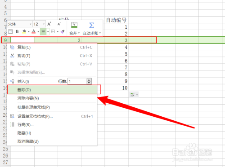The width and height of the screenshot is (225, 167).
Task: Choose 隐藏(H) to hide the row
Action: coord(52,133)
